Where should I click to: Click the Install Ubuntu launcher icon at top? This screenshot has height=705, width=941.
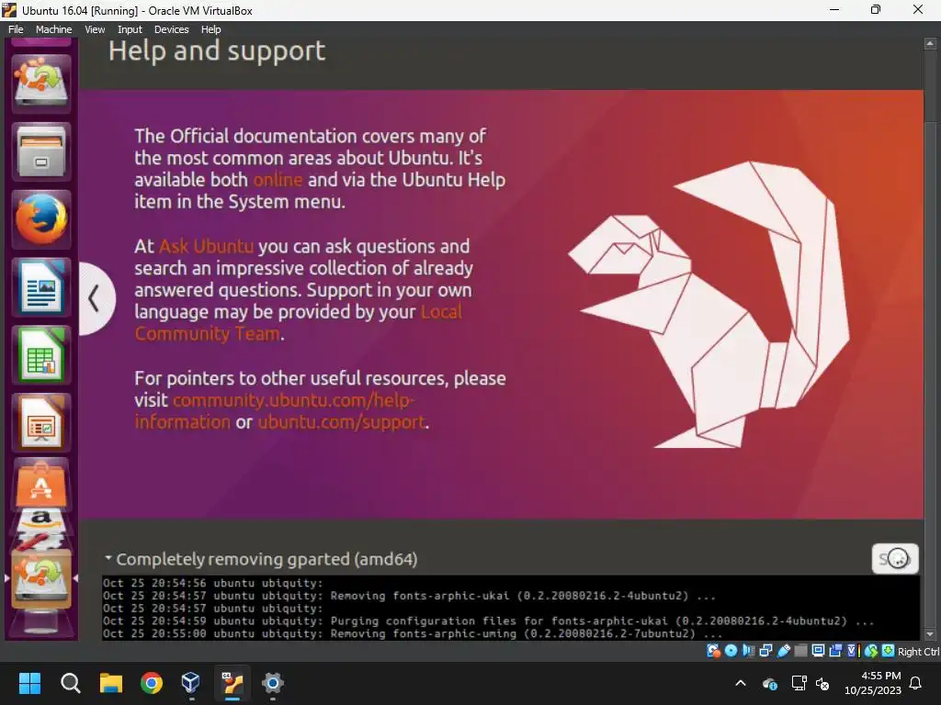pyautogui.click(x=40, y=84)
